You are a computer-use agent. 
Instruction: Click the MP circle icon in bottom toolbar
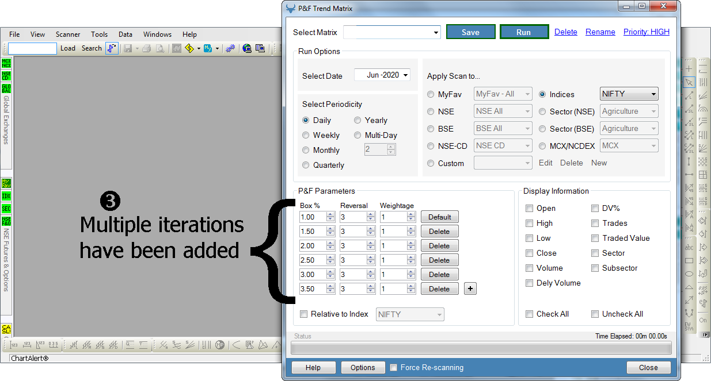(x=220, y=345)
